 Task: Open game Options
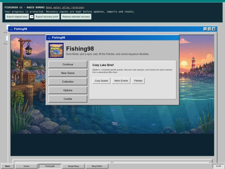[x=68, y=90]
